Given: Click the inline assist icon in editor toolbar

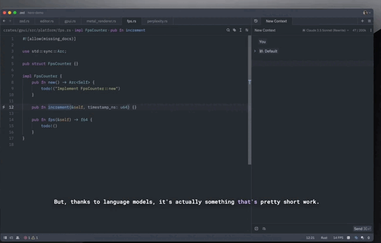Looking at the screenshot, I should click(x=234, y=30).
